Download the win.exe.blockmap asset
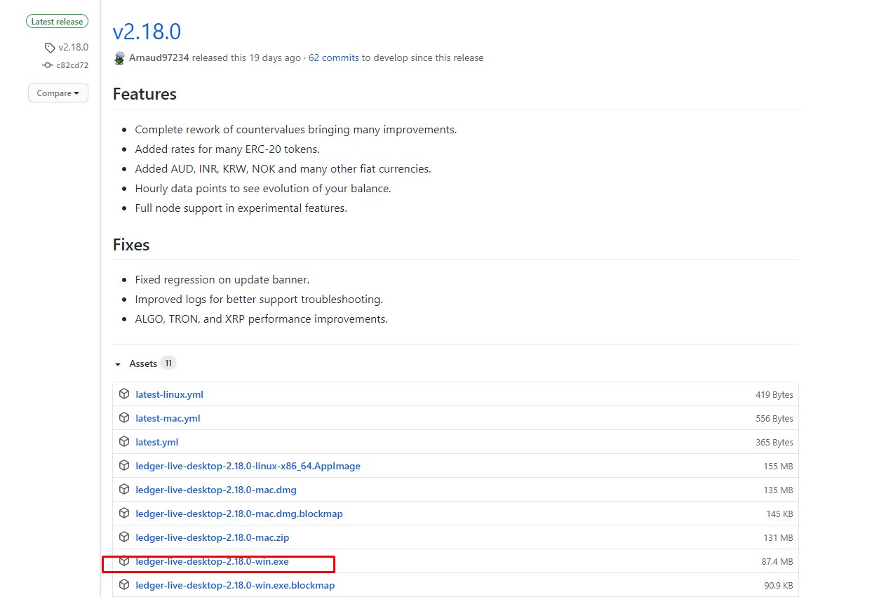The width and height of the screenshot is (879, 597). point(235,585)
